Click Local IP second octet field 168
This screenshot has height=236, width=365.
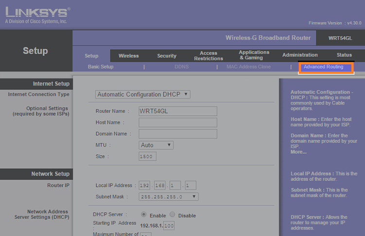tap(160, 185)
